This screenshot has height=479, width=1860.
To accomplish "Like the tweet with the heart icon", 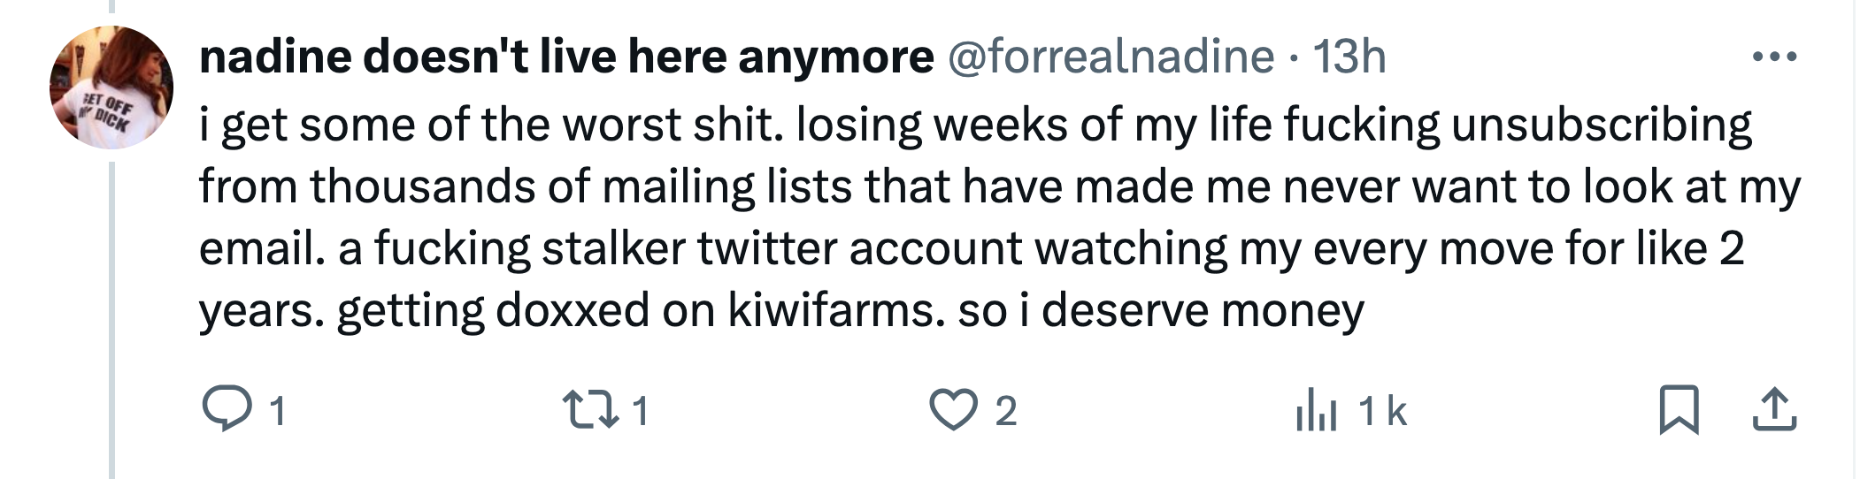I will point(953,410).
